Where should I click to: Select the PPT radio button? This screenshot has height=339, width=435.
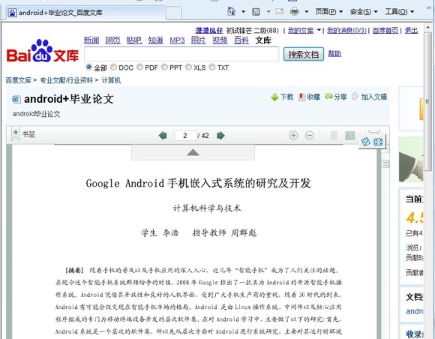(164, 67)
